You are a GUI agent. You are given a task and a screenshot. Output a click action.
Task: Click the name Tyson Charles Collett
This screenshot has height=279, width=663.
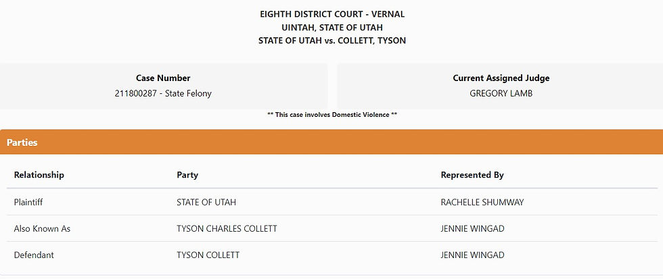pyautogui.click(x=227, y=229)
